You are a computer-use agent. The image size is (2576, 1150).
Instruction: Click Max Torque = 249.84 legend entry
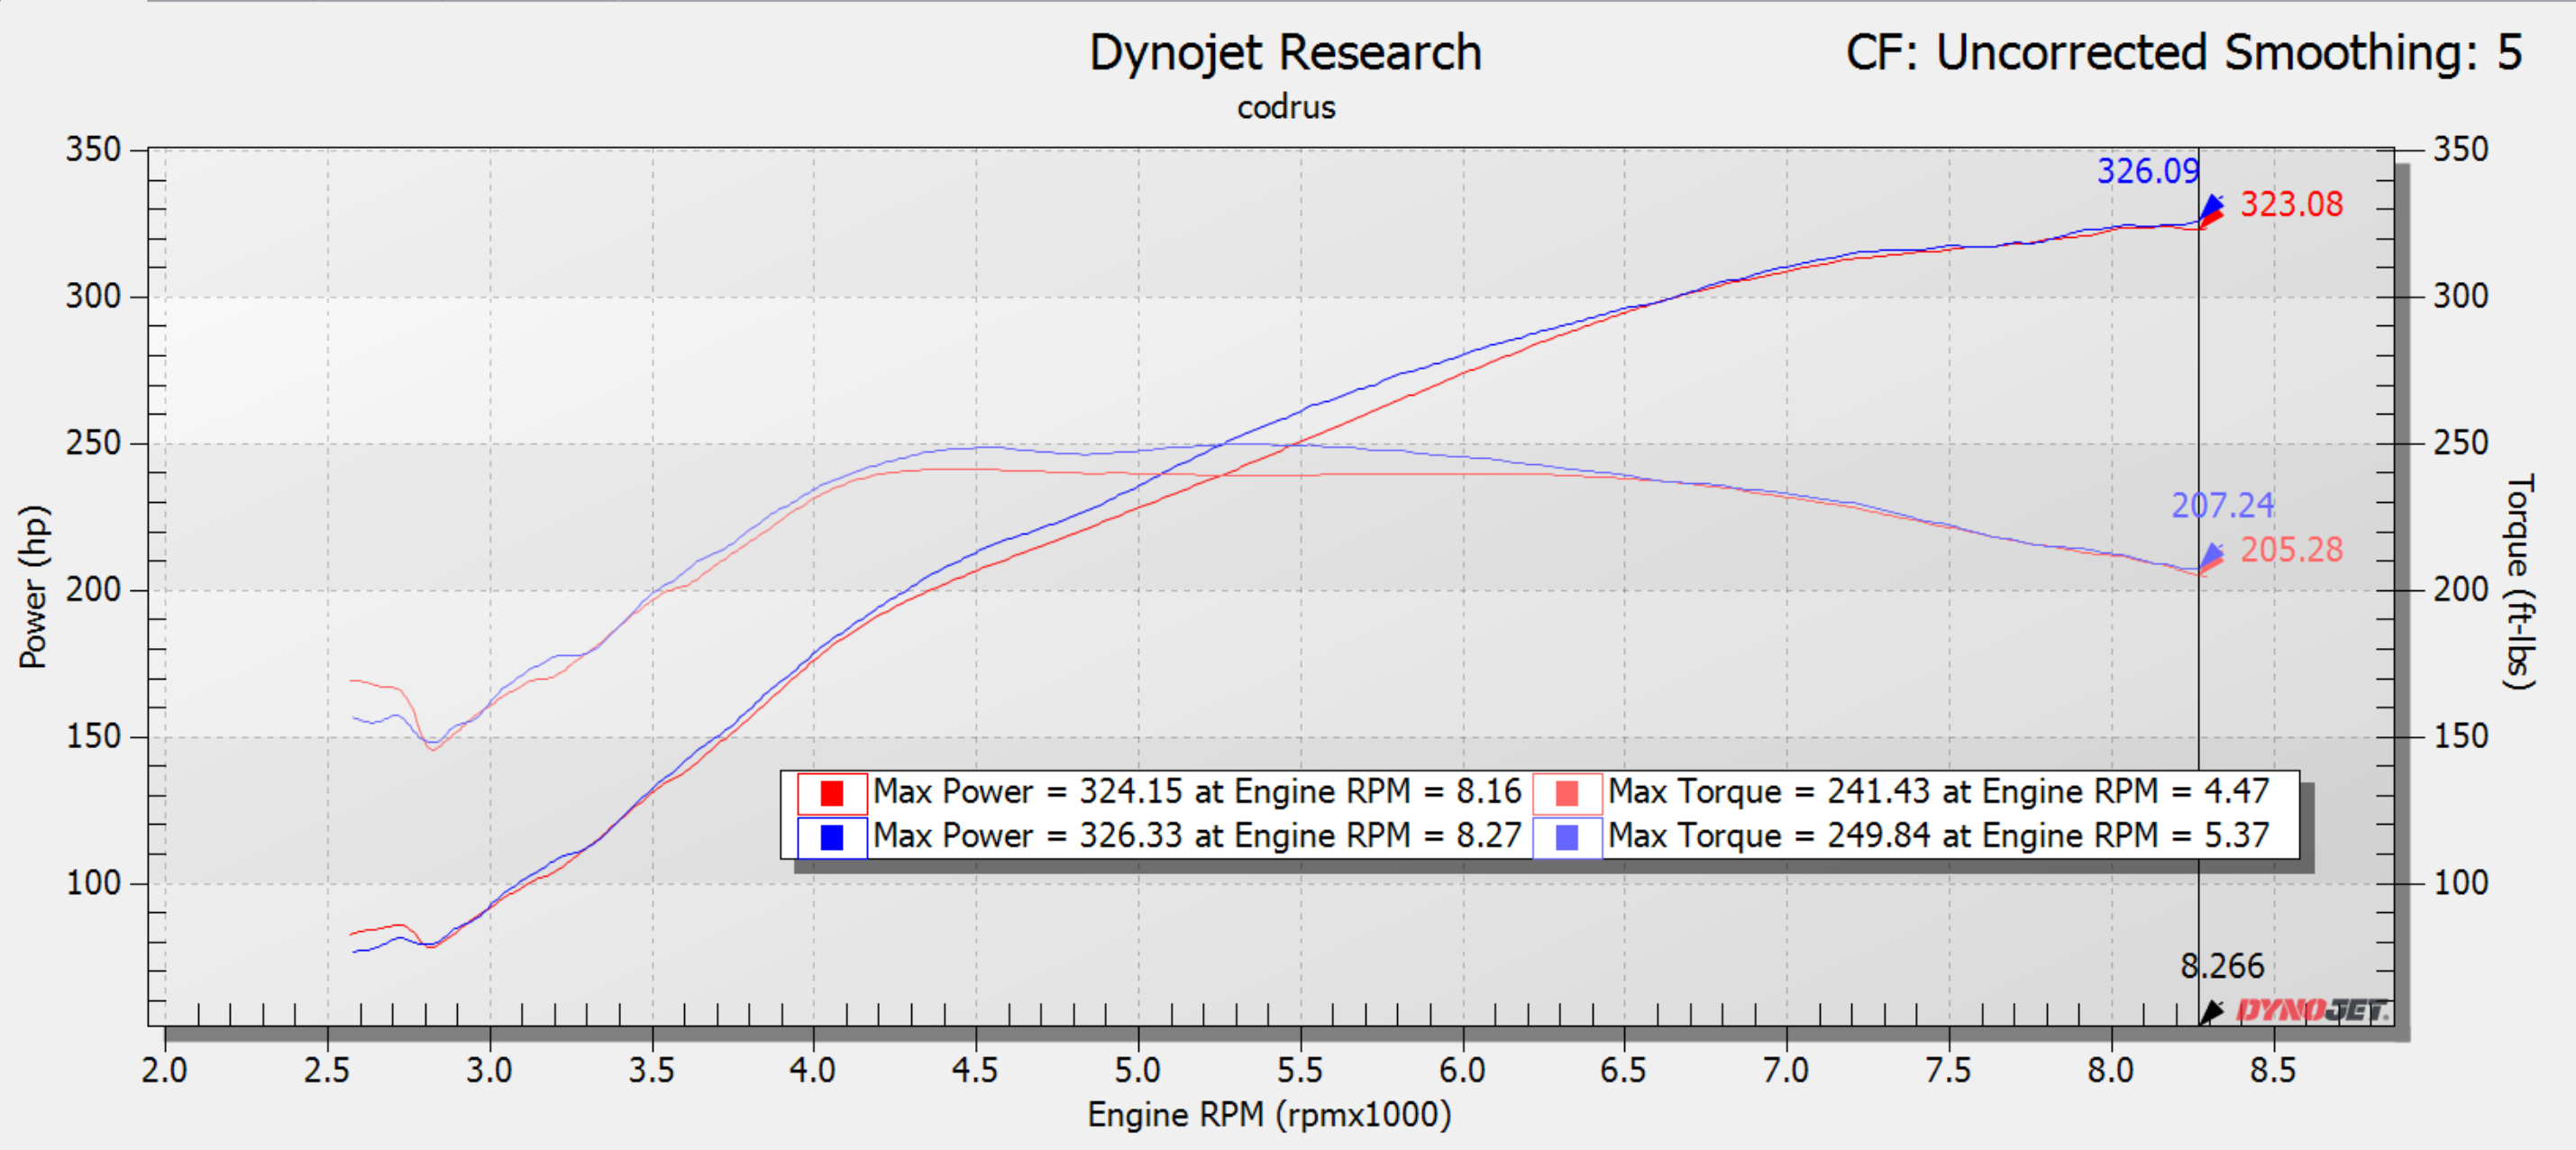coord(1938,836)
